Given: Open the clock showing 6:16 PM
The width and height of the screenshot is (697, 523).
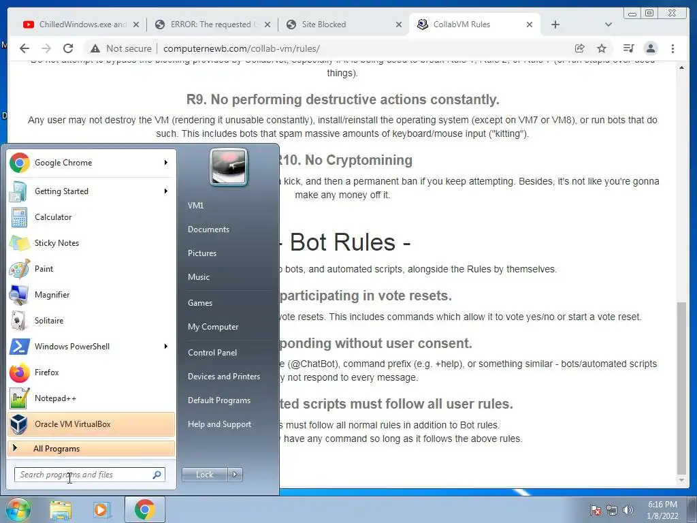Looking at the screenshot, I should [x=663, y=510].
